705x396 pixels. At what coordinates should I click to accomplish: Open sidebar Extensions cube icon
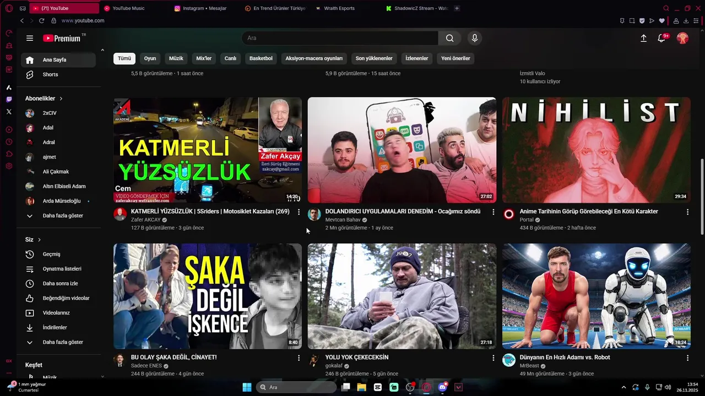pos(9,154)
